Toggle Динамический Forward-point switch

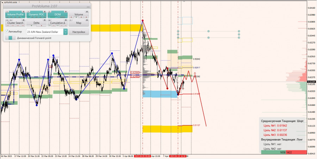[10, 38]
